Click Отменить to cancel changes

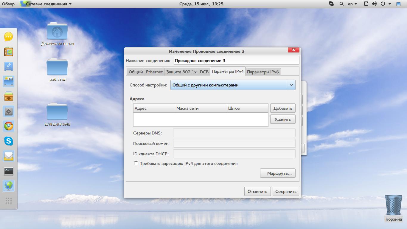click(257, 191)
